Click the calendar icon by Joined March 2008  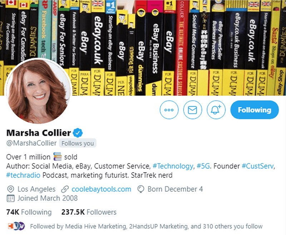click(11, 198)
